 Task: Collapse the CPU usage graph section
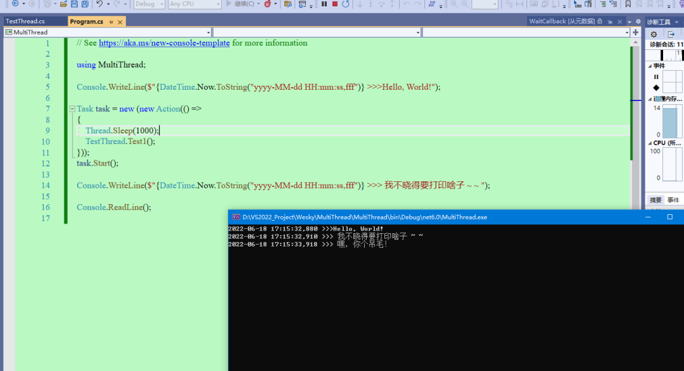tap(650, 143)
